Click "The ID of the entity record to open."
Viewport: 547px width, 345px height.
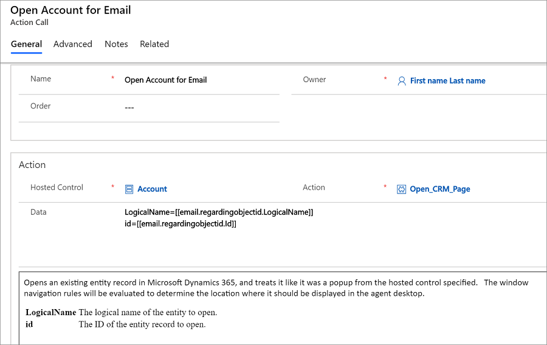pos(142,324)
